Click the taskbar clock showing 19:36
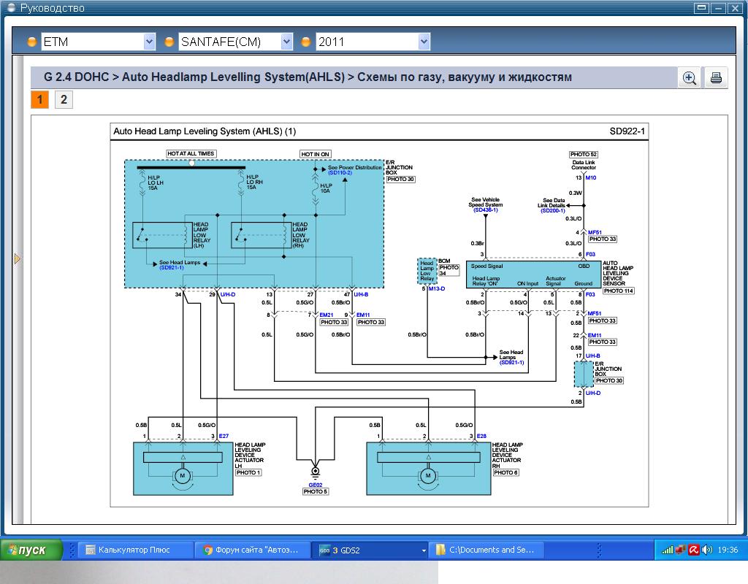Screen dimensions: 748x584 click(728, 550)
